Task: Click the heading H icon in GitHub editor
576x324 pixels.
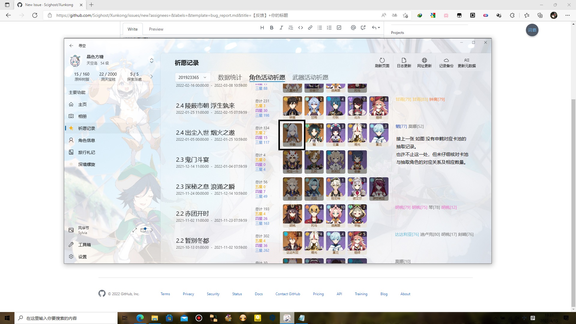Action: (262, 28)
